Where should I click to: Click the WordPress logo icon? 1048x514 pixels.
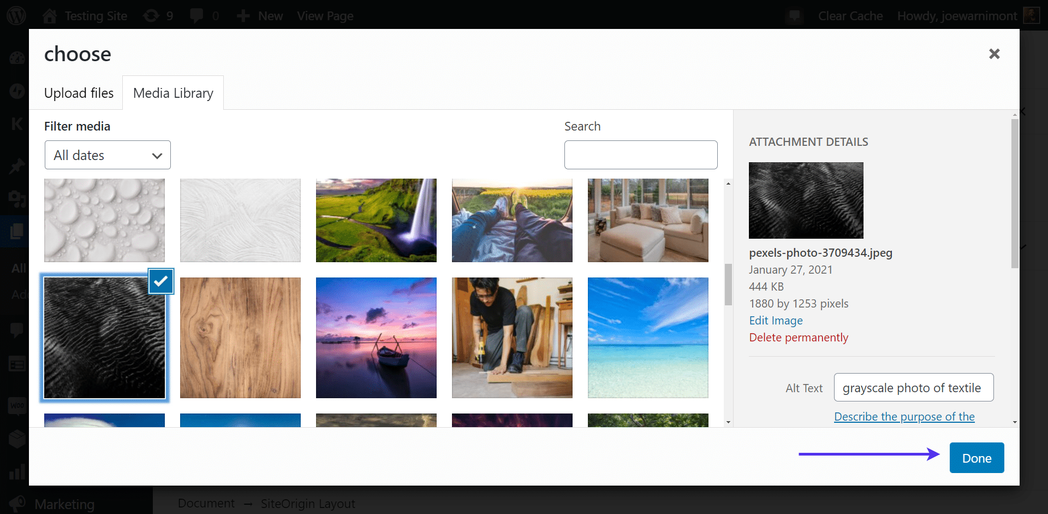point(16,15)
